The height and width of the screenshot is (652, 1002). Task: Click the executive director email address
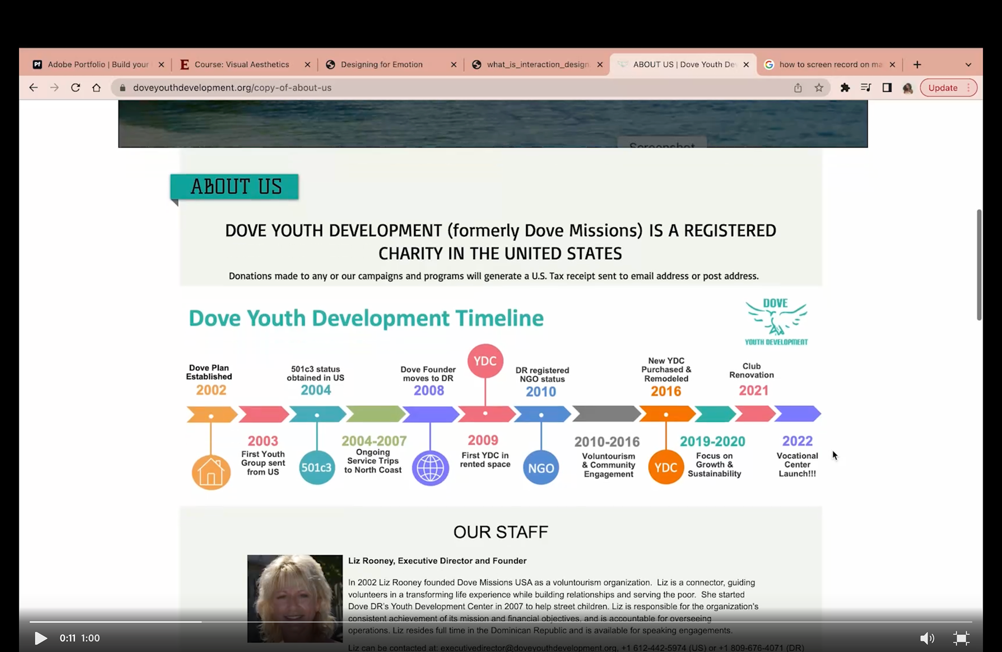529,648
